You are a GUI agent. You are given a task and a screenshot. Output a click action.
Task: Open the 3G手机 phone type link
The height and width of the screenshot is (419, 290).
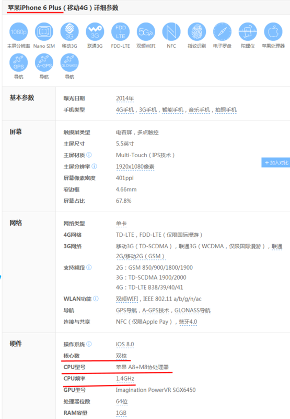pyautogui.click(x=148, y=110)
